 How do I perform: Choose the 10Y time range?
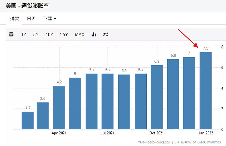tap(49, 34)
